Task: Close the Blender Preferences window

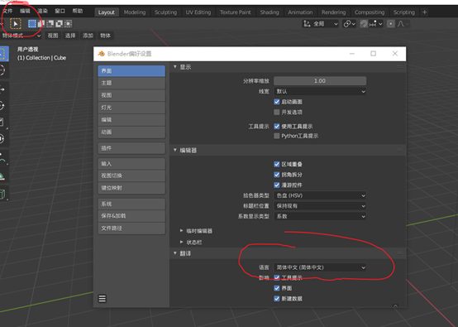Action: point(395,54)
